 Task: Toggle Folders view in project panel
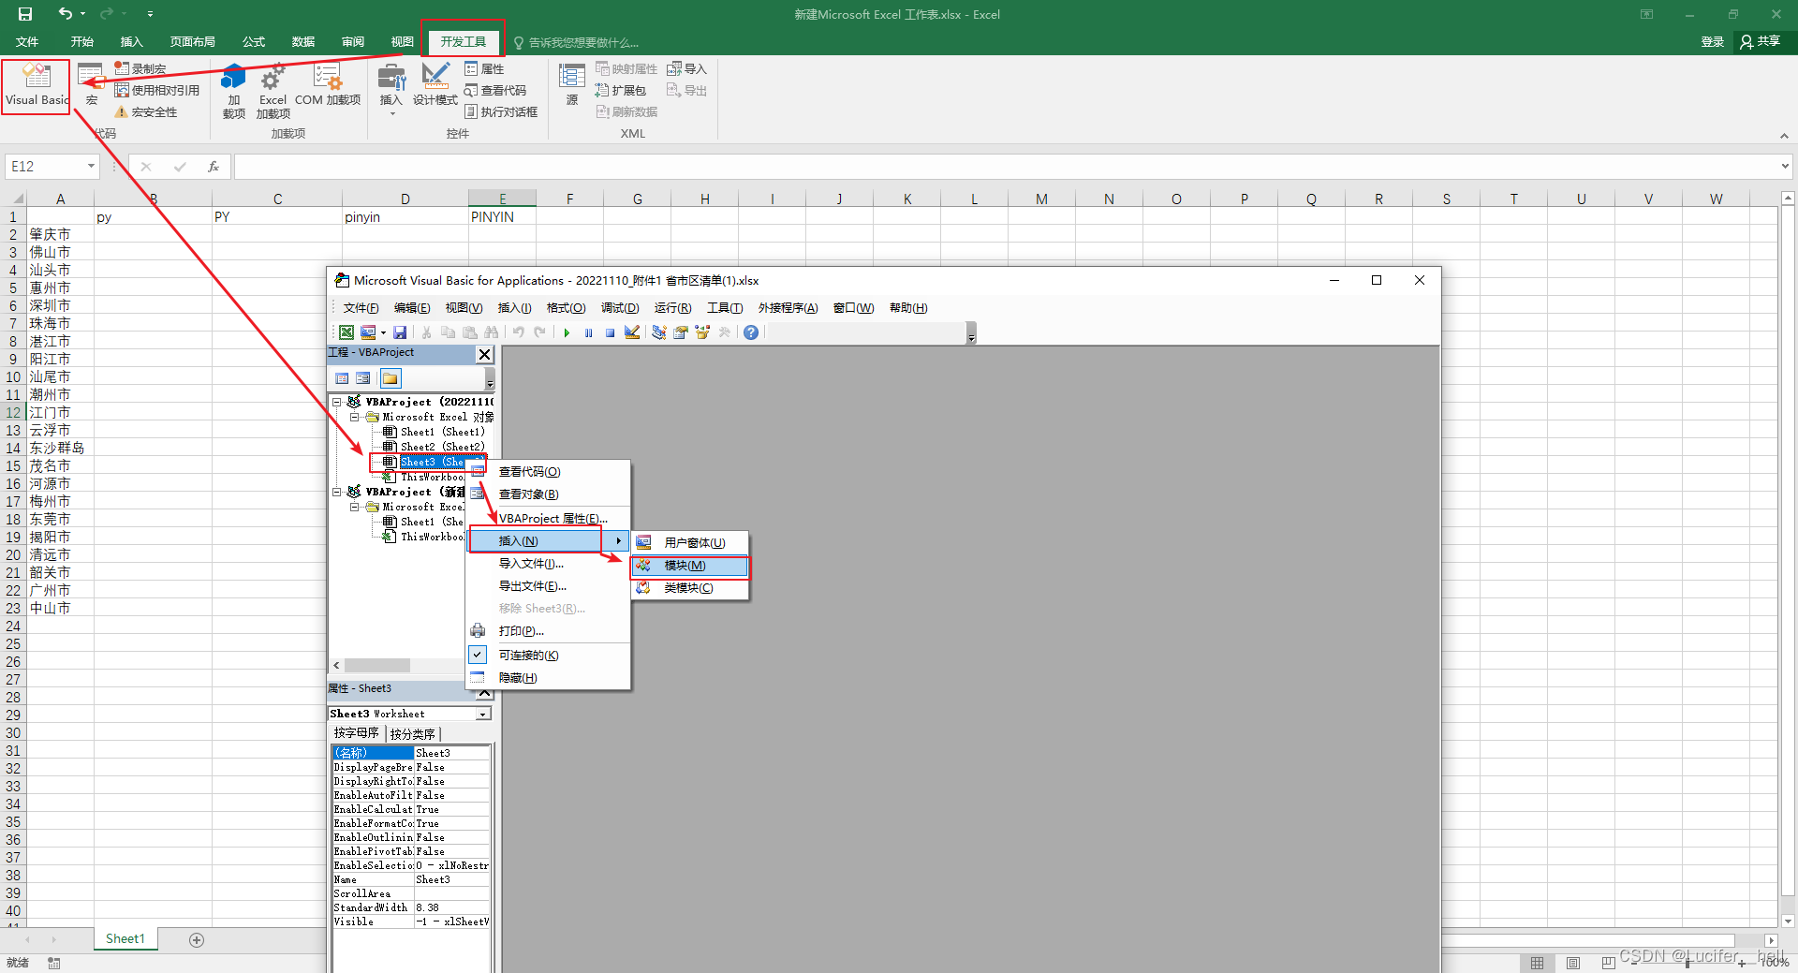coord(391,378)
